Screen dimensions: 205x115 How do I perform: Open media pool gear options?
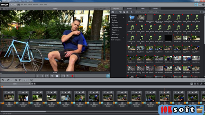pyautogui.click(x=127, y=12)
